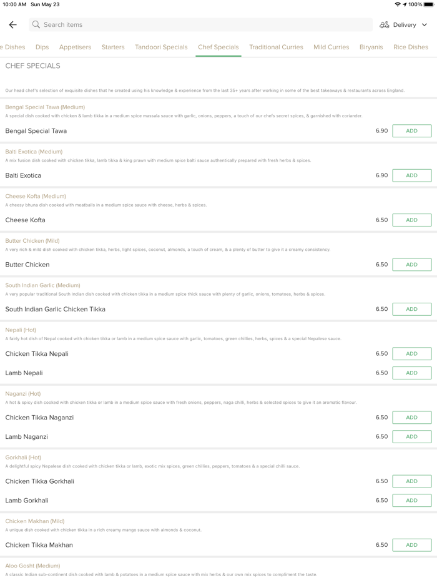Switch to the Tandoori Specials tab
Image resolution: width=437 pixels, height=583 pixels.
(x=161, y=47)
